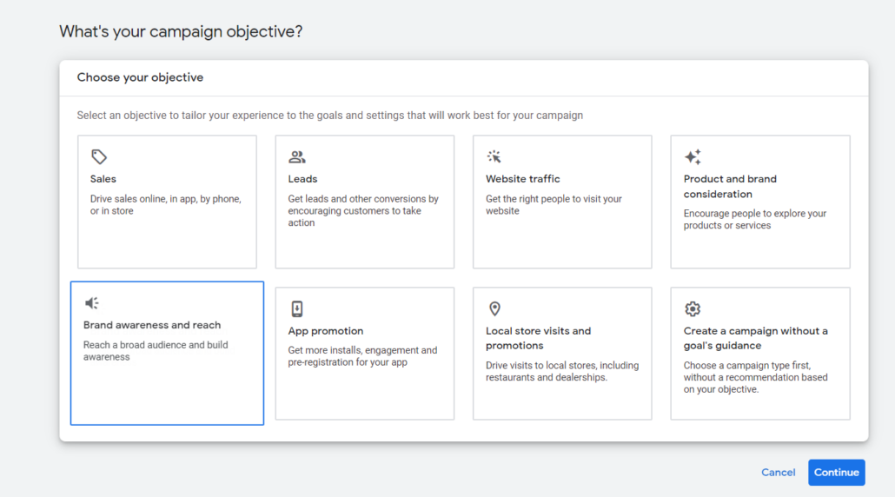Click the Product and brand sparkle icon

click(x=693, y=157)
